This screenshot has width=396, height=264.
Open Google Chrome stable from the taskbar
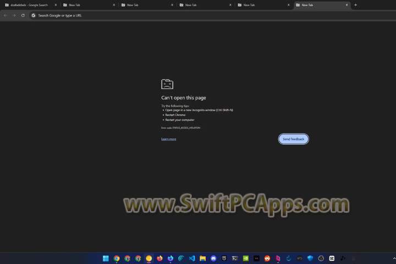click(x=117, y=258)
